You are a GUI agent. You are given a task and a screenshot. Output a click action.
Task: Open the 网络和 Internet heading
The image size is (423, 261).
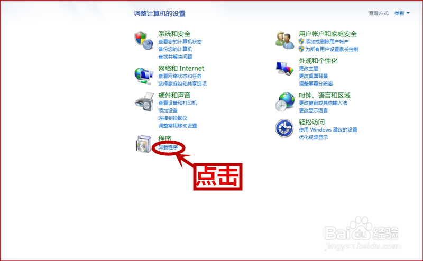[181, 68]
